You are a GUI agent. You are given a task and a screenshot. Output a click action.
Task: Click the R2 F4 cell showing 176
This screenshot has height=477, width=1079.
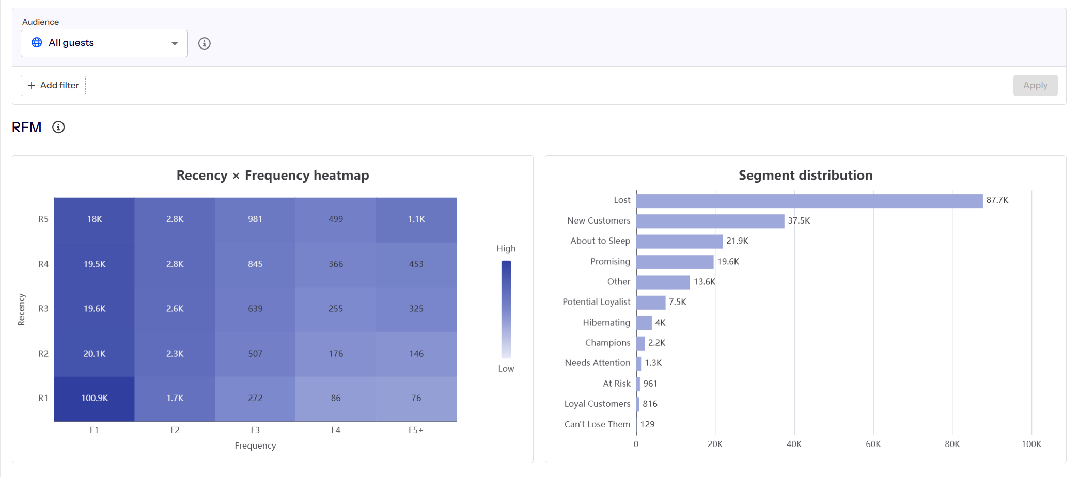(x=336, y=354)
